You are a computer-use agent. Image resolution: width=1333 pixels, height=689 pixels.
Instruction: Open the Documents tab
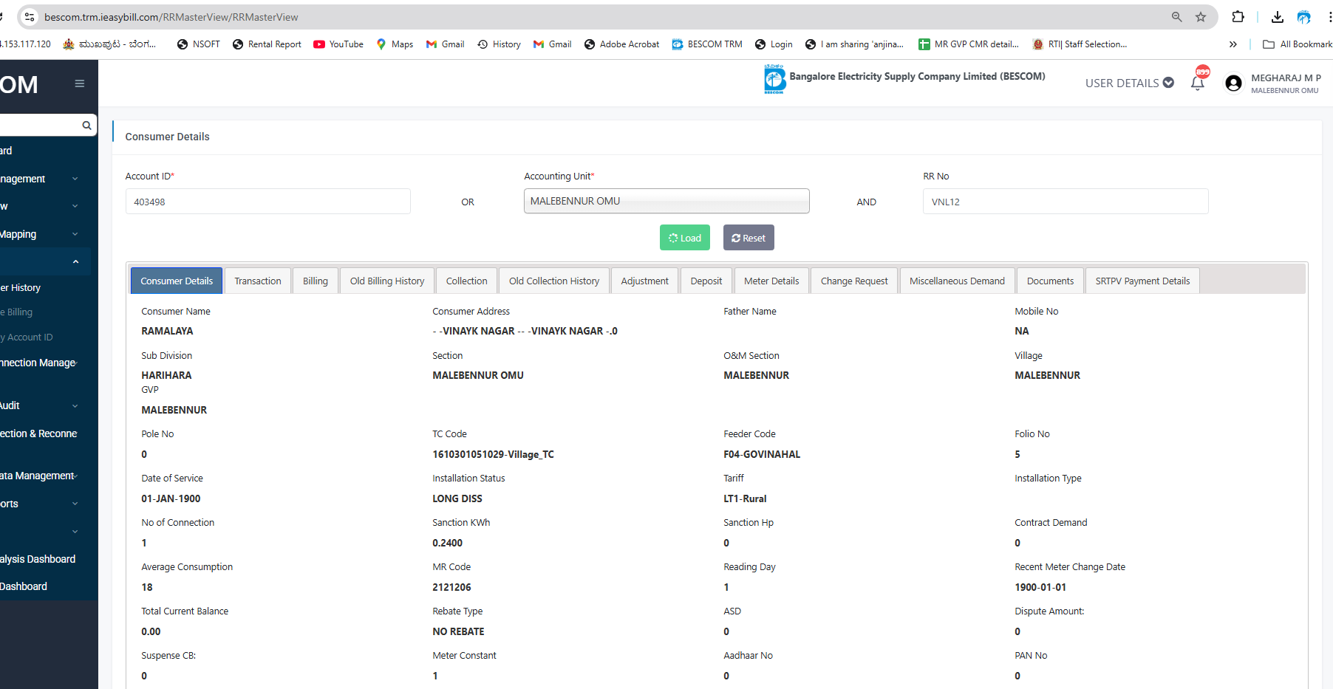(1050, 281)
